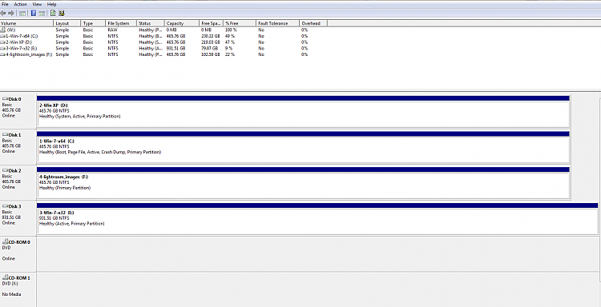601x307 pixels.
Task: Open the Action menu
Action: [x=20, y=4]
